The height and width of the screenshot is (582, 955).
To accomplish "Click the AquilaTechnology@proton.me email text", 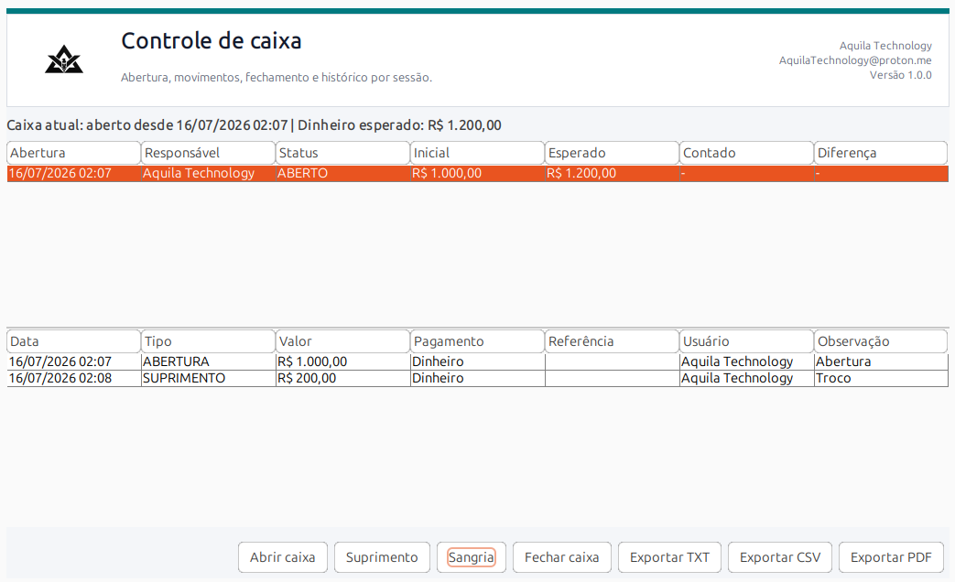I will [x=855, y=60].
